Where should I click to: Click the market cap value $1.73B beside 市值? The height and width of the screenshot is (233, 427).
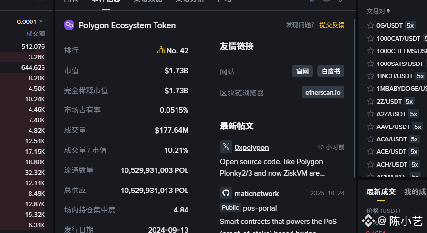(x=177, y=71)
